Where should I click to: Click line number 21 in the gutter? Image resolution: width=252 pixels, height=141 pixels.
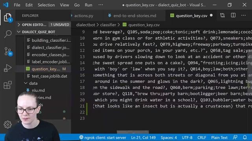pyautogui.click(x=82, y=106)
